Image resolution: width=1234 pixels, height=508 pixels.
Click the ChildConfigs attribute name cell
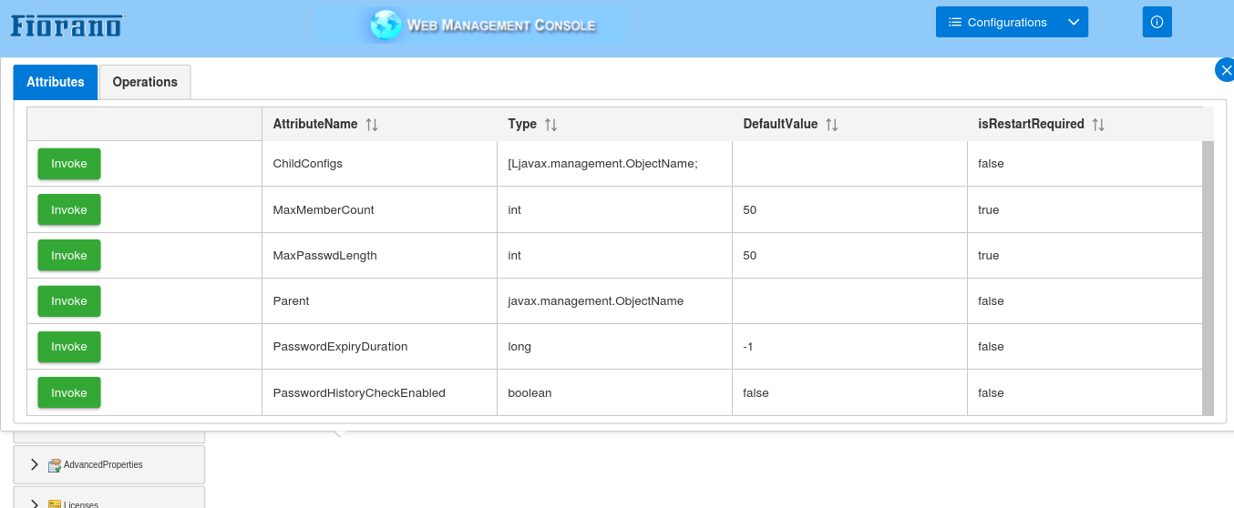point(379,164)
